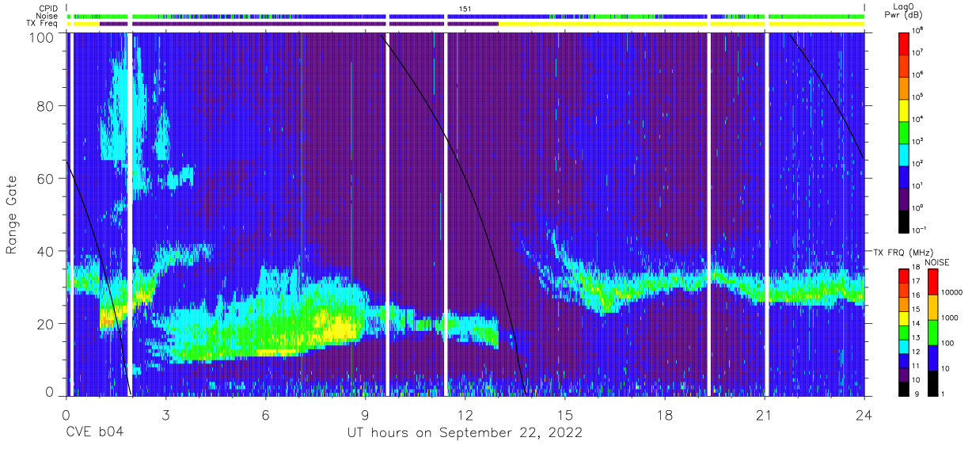This screenshot has width=972, height=449.
Task: Click the '13' label on TX FRQ colorbar
Action: pyautogui.click(x=917, y=337)
